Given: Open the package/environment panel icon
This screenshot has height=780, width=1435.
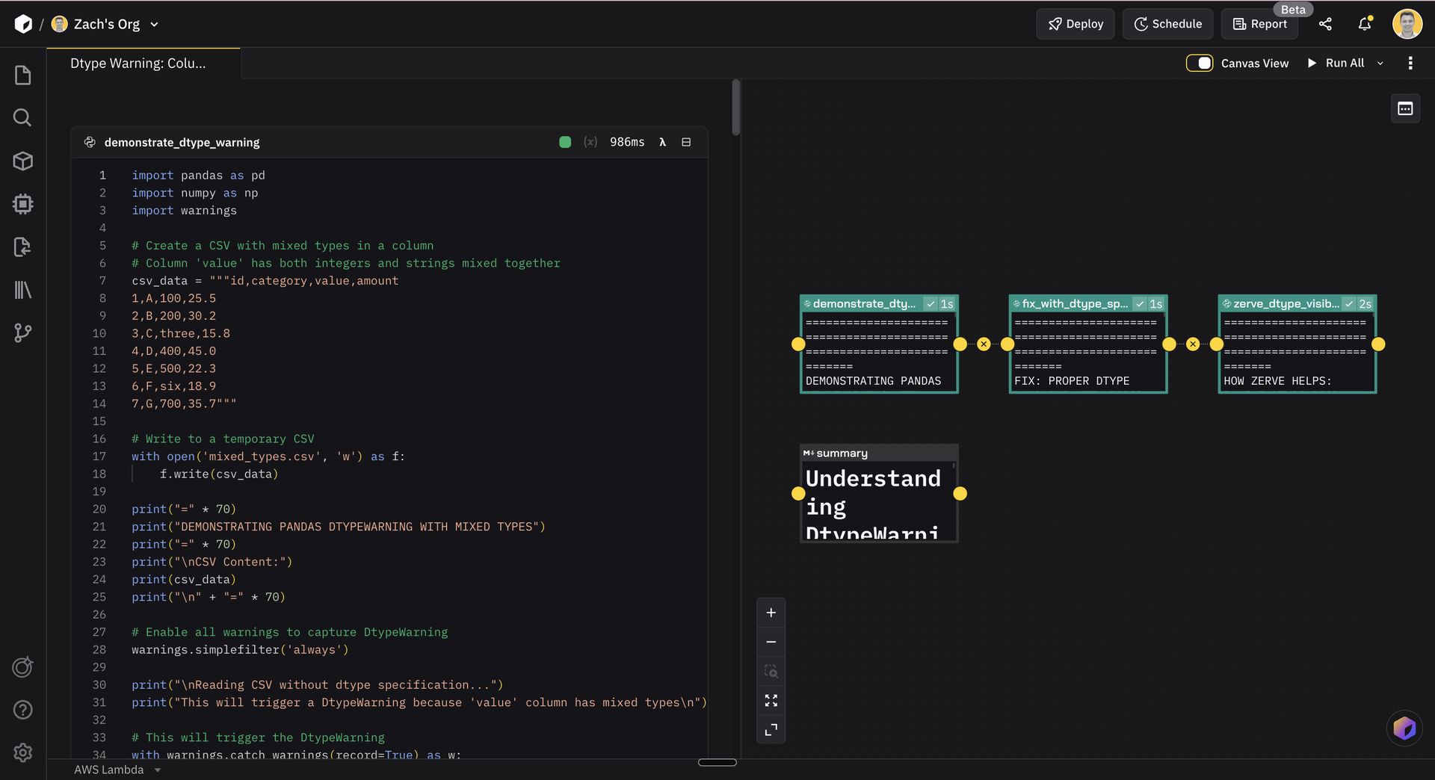Looking at the screenshot, I should (x=22, y=161).
